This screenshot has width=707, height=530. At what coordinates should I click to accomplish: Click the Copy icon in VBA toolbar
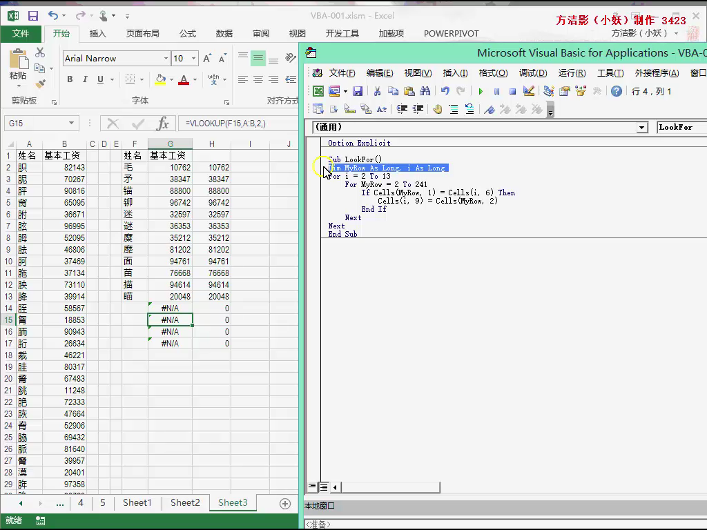pos(393,91)
